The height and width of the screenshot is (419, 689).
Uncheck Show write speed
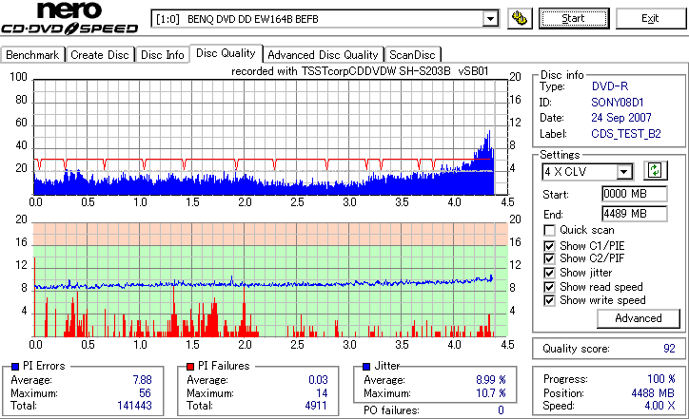coord(549,300)
